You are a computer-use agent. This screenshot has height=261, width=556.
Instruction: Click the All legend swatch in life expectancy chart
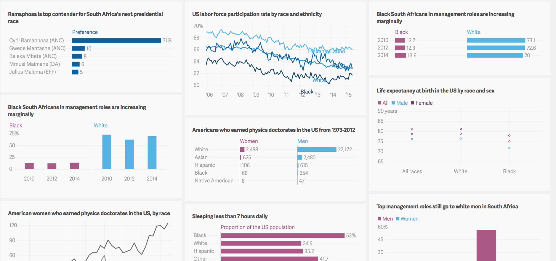[379, 103]
